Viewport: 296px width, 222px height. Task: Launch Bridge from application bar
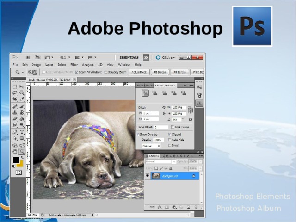[x=28, y=57]
